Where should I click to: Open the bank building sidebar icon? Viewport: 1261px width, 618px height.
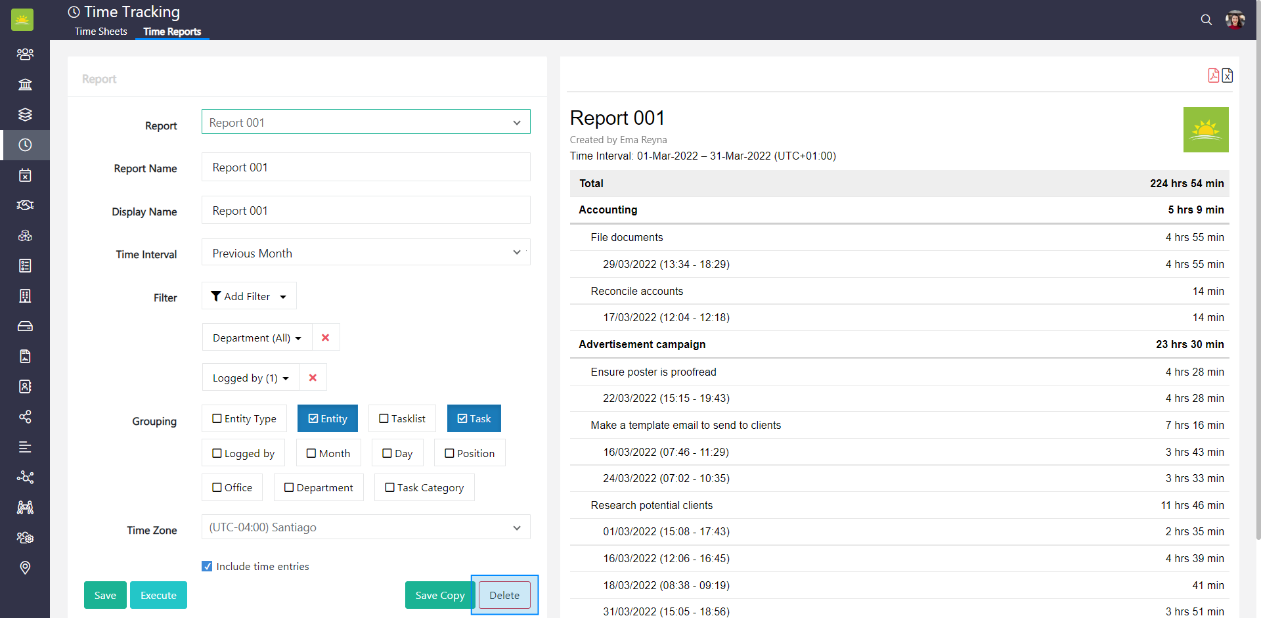[25, 84]
